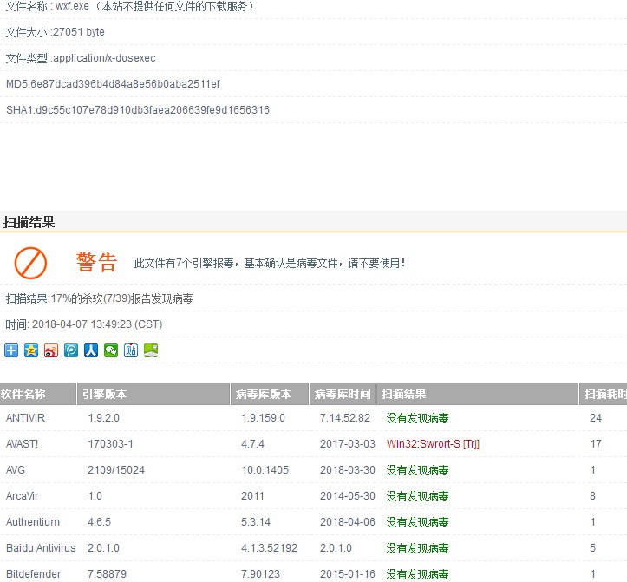Viewport: 627px width, 582px height.
Task: Click the orange prohibited warning icon
Action: (x=31, y=263)
